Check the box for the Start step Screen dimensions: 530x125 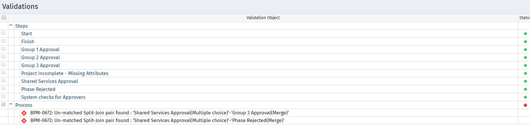pyautogui.click(x=4, y=33)
